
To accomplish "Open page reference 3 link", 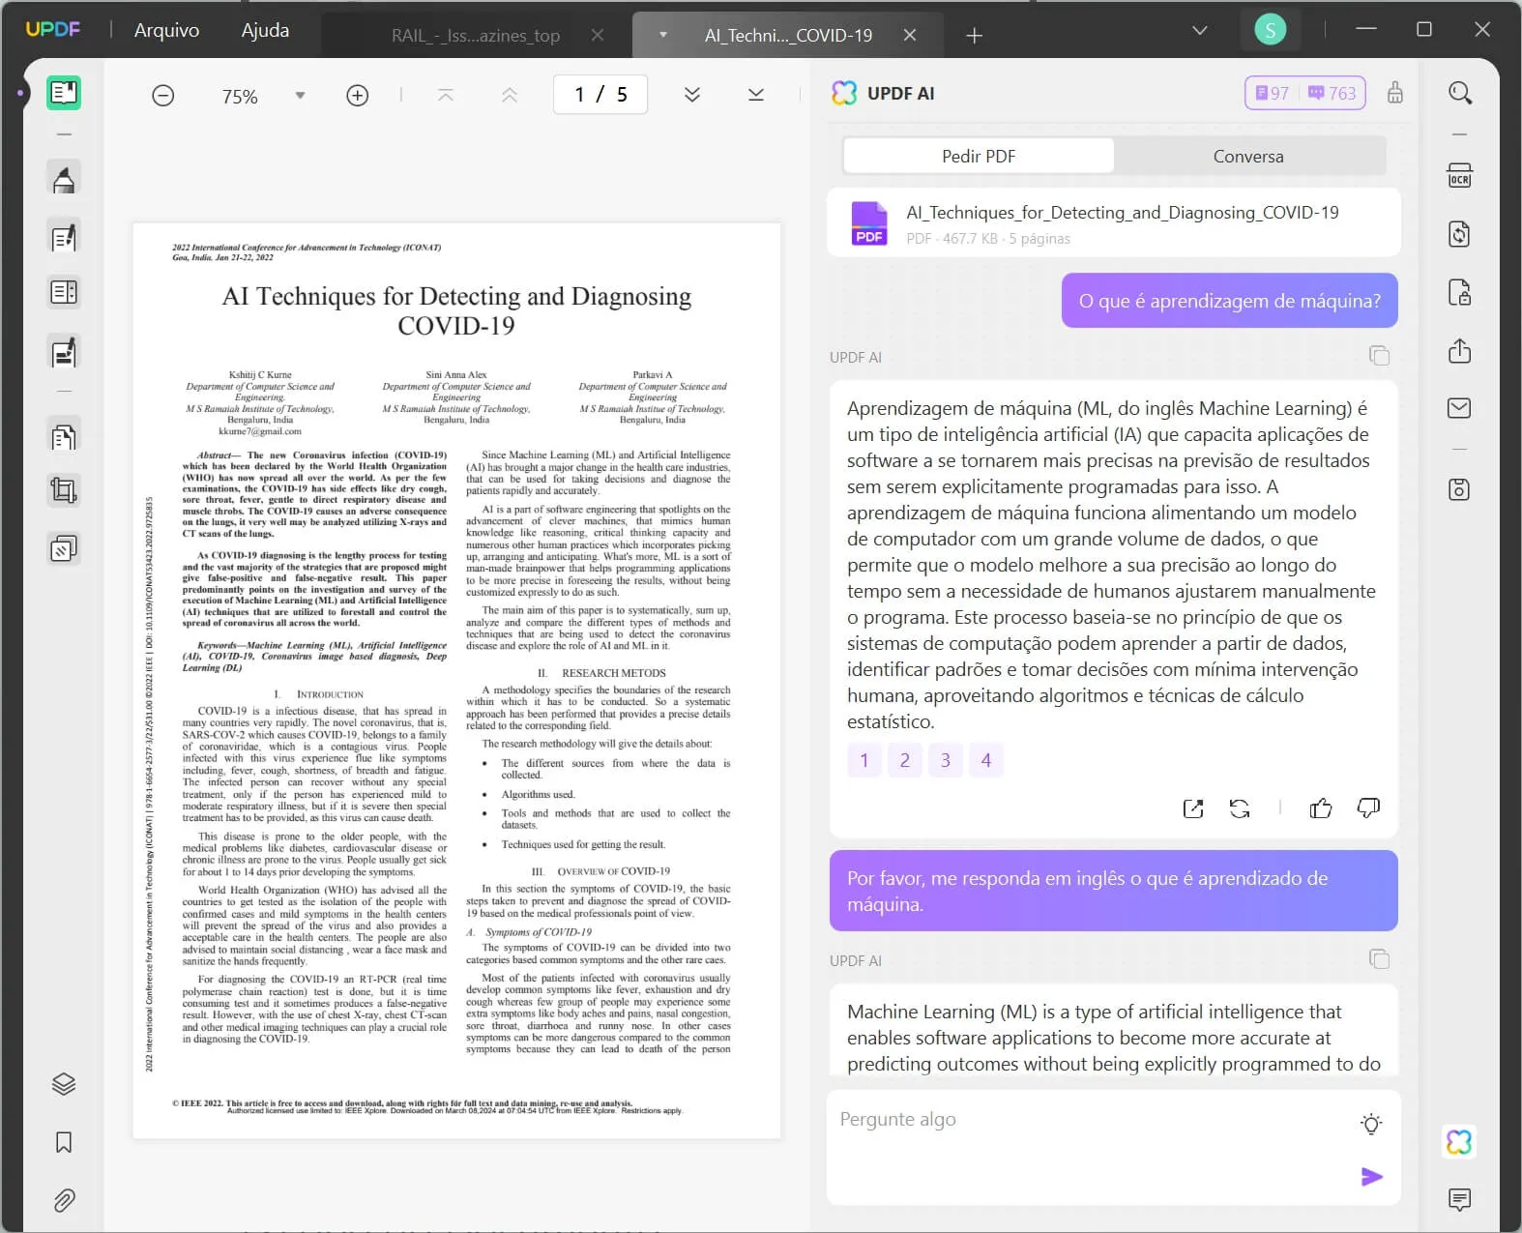I will (x=946, y=760).
